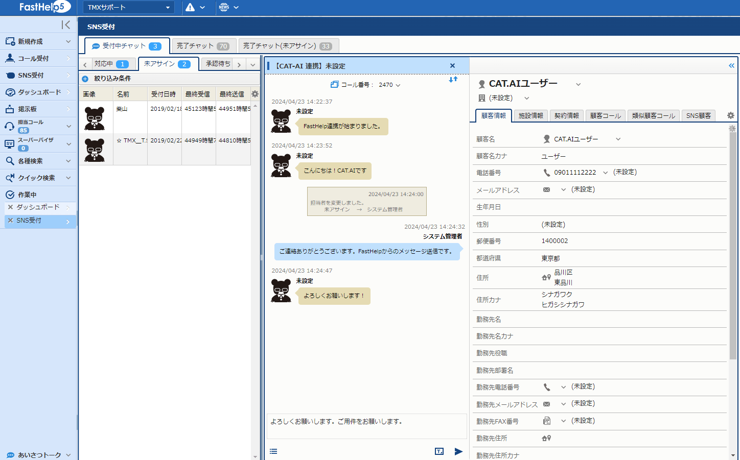Click the template text icon beside send
Viewport: 740px width, 460px height.
point(439,451)
